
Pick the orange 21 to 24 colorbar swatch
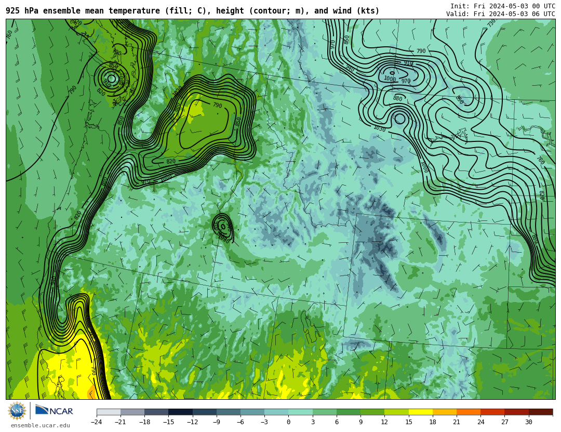pyautogui.click(x=469, y=412)
